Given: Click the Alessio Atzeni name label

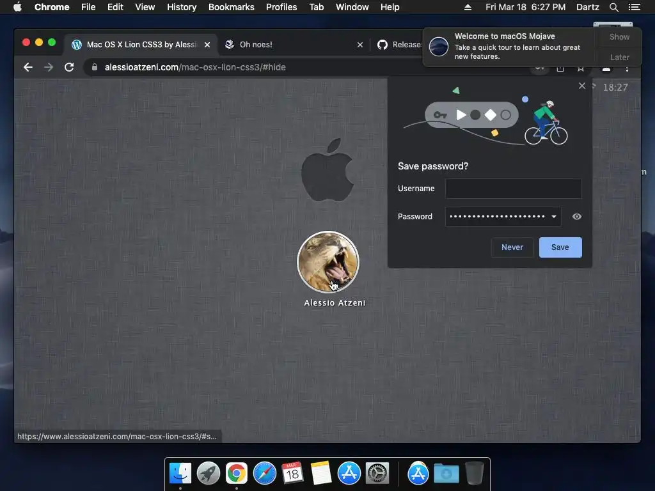Looking at the screenshot, I should pos(335,302).
